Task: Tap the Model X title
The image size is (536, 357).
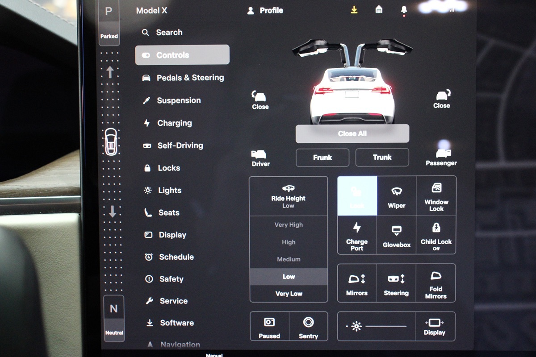Action: [x=152, y=11]
